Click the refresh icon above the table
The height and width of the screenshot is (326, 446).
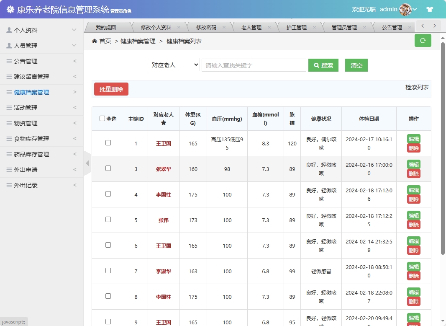pos(423,41)
